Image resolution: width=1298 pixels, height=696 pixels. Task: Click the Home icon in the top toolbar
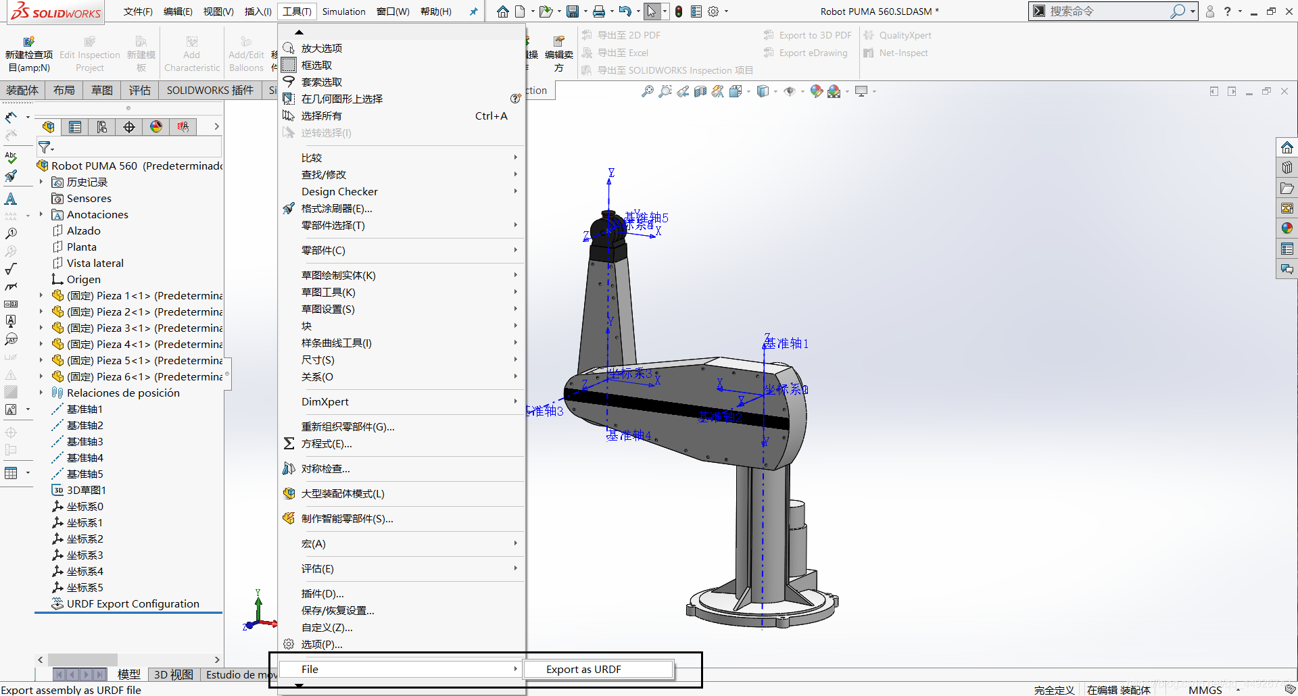[502, 11]
